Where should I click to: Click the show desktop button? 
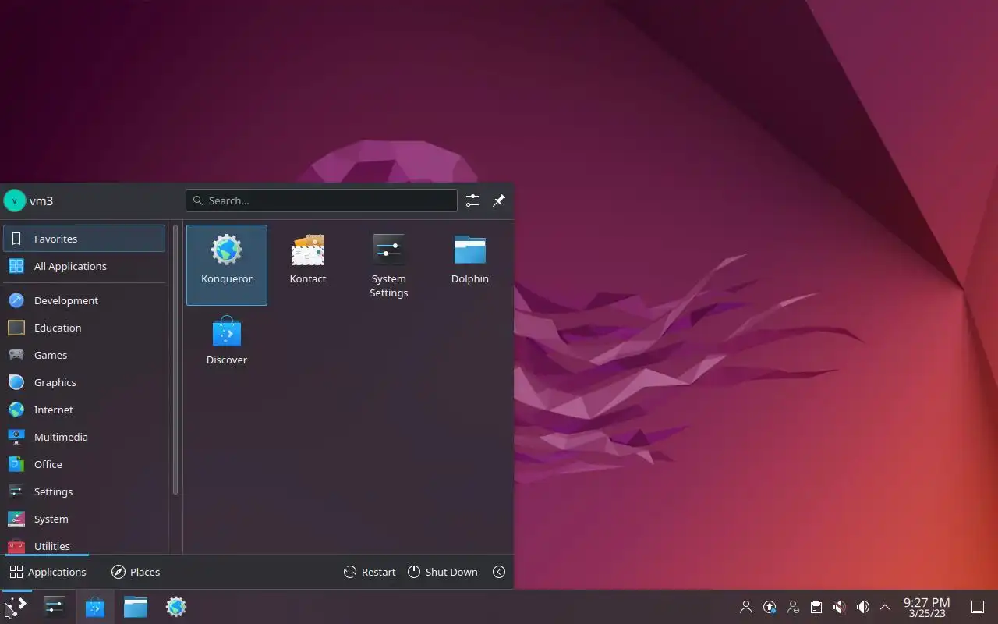[978, 607]
